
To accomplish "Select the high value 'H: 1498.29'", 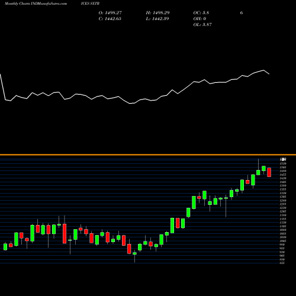I will point(157,13).
